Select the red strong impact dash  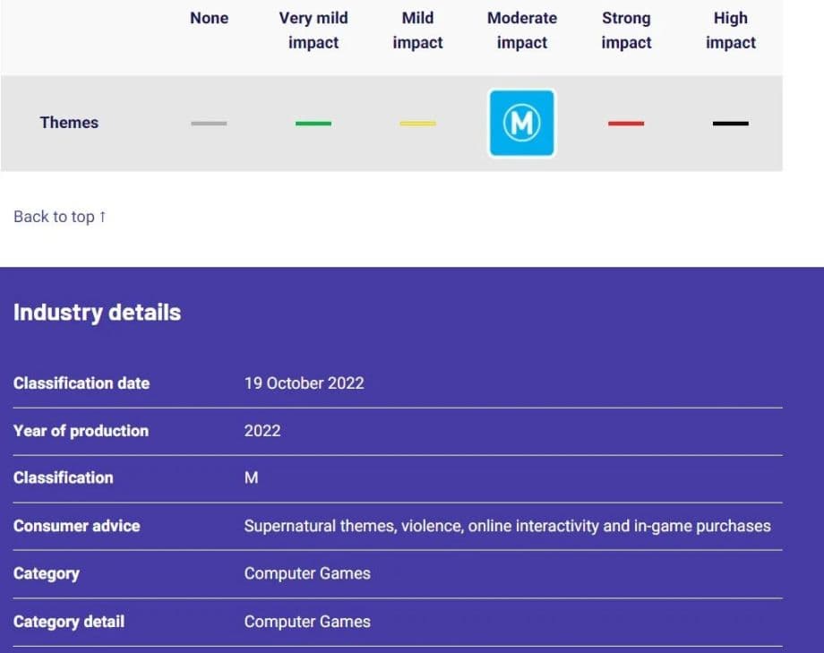(x=626, y=124)
